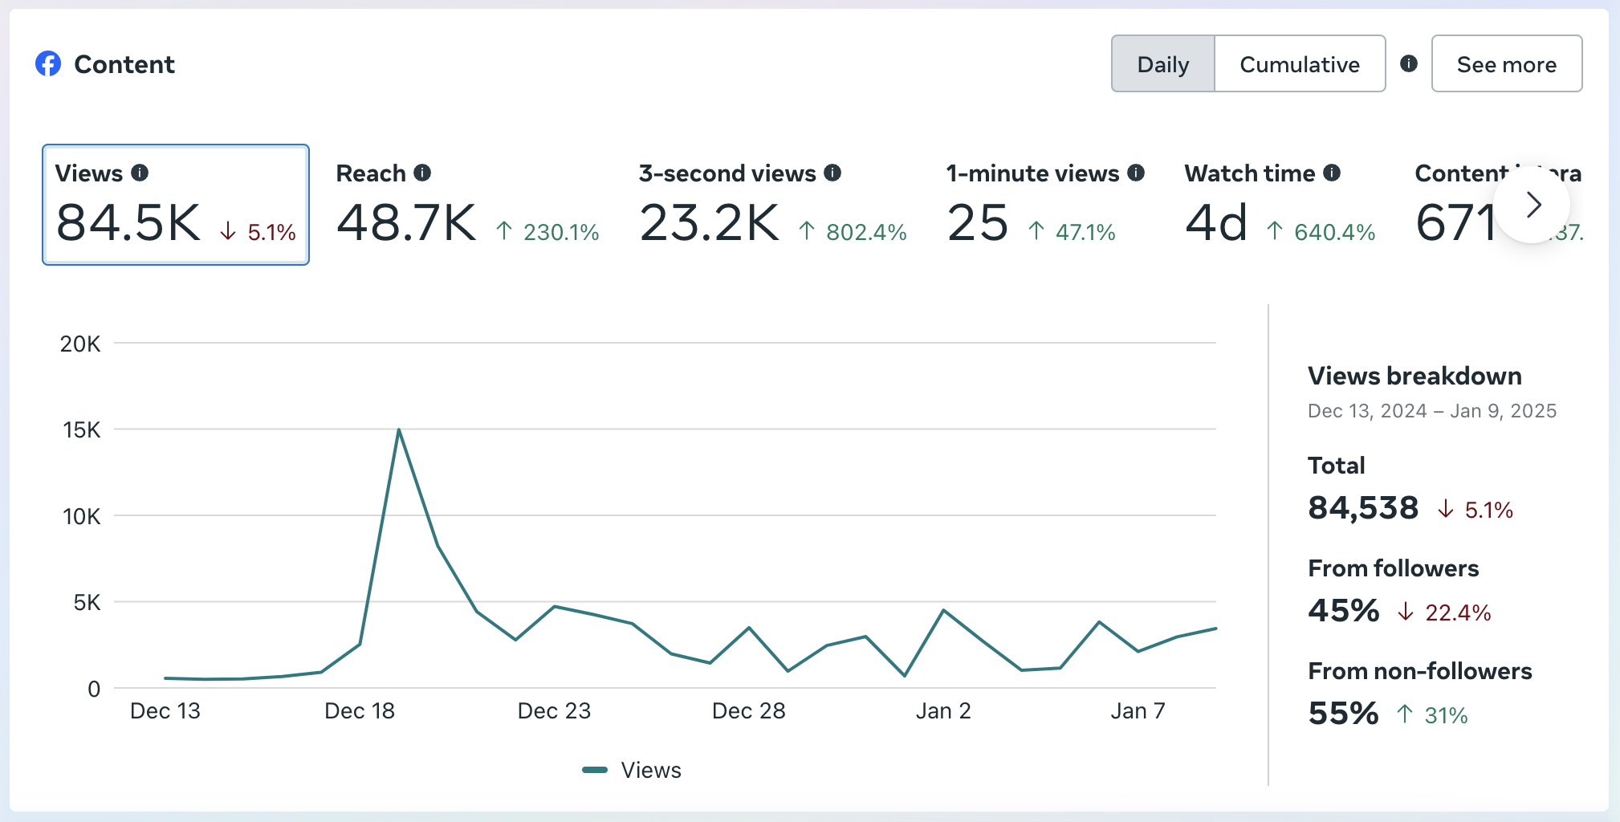This screenshot has height=822, width=1620.
Task: Open info icon beside 1-minute views
Action: point(1136,173)
